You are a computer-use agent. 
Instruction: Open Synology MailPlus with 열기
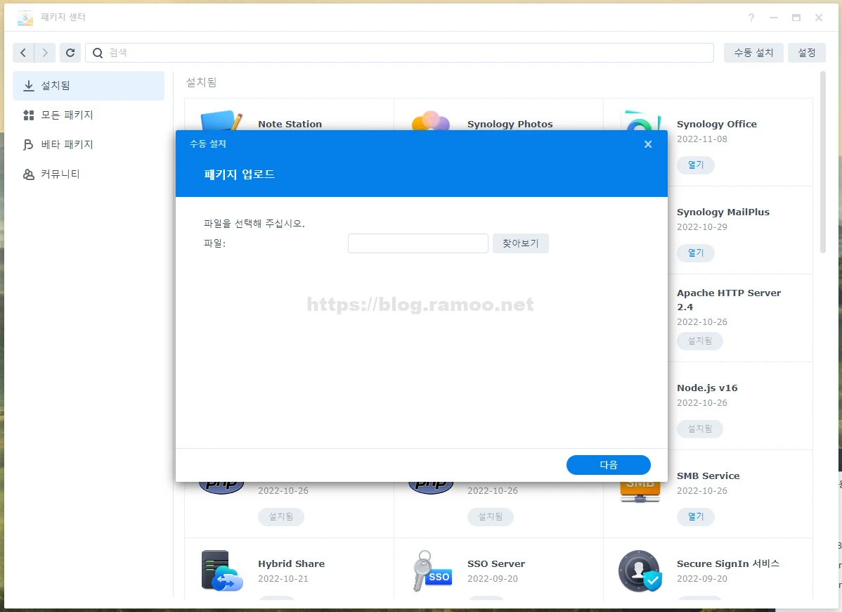(695, 253)
